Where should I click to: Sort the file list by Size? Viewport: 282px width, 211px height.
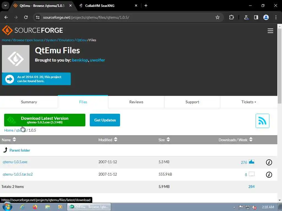tap(164, 140)
